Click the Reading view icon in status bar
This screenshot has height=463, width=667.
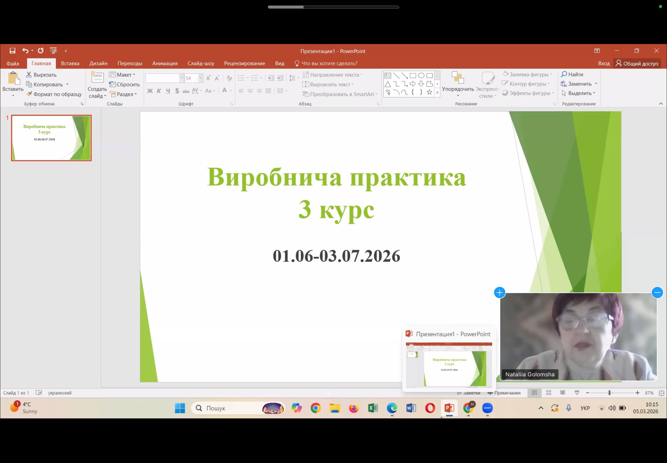pyautogui.click(x=562, y=393)
